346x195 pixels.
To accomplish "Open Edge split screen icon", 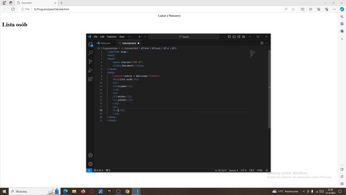I will click(x=303, y=9).
